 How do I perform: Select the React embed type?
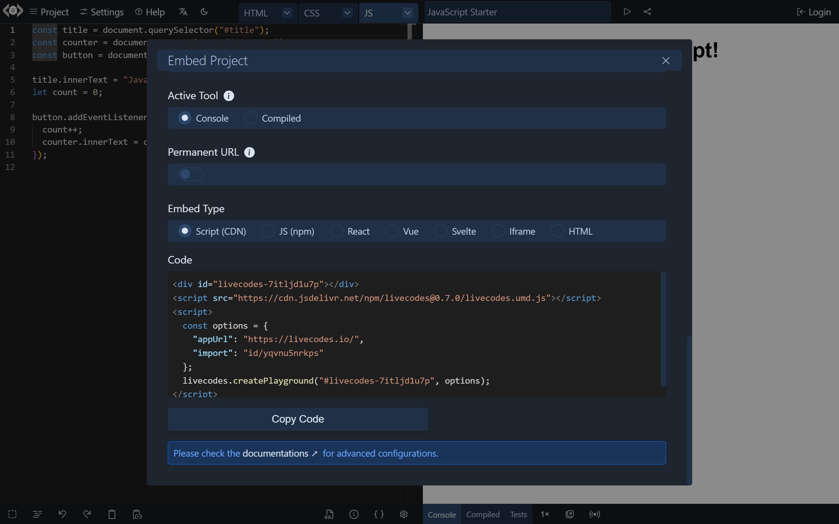(x=336, y=231)
